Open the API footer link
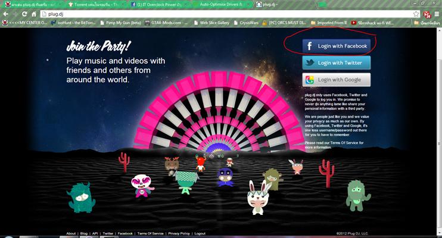 tap(95, 233)
